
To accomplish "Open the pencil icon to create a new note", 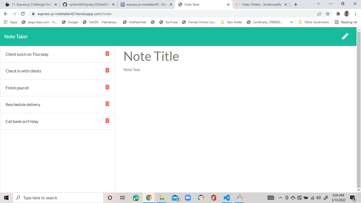I will point(345,36).
